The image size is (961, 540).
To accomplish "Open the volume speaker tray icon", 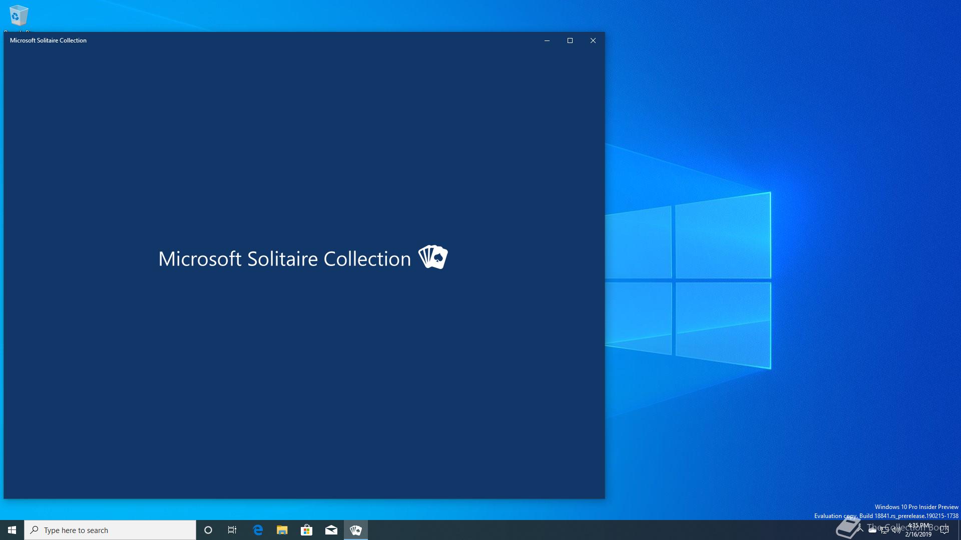I will tap(896, 530).
